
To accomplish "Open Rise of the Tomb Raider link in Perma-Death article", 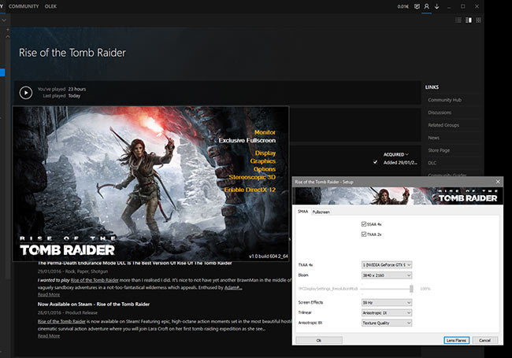I will (95, 280).
